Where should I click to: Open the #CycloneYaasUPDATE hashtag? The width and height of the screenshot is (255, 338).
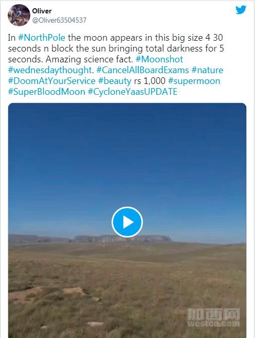(133, 92)
